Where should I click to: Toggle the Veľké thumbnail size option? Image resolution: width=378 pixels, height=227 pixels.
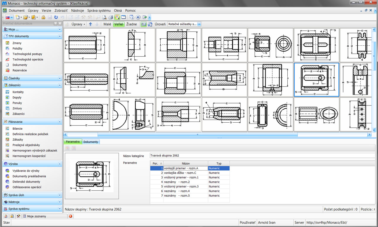pyautogui.click(x=118, y=24)
